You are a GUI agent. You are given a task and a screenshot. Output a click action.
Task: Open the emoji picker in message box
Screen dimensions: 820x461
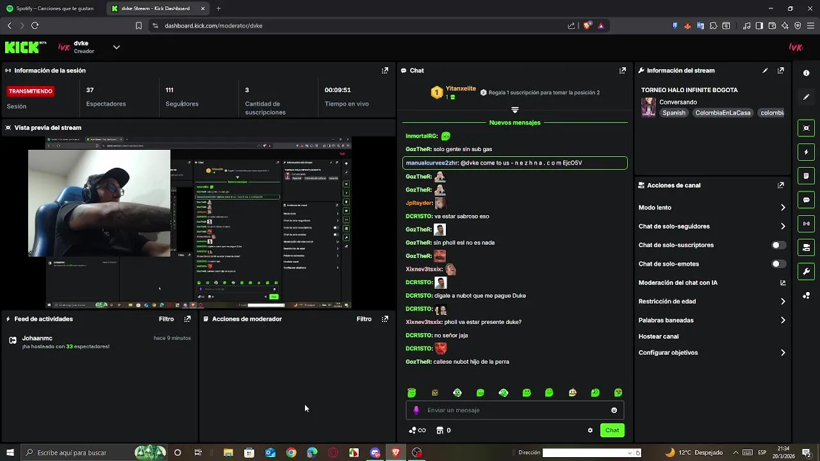(614, 410)
